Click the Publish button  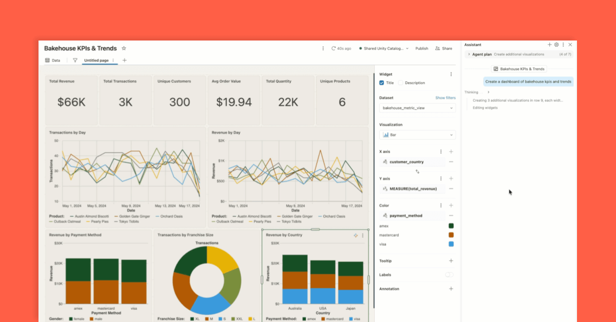tap(422, 48)
